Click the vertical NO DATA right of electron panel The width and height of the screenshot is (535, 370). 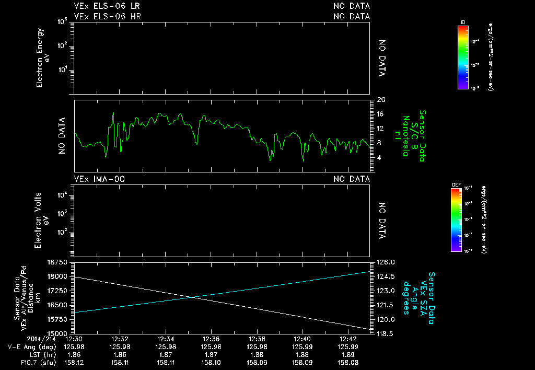pos(382,58)
